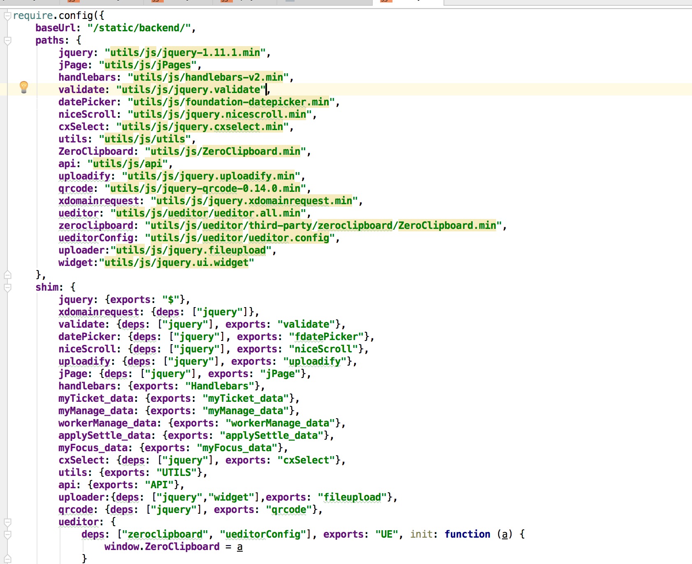This screenshot has width=692, height=564.
Task: Click the "utils/js/foundation-datepicker.min" string
Action: 231,102
